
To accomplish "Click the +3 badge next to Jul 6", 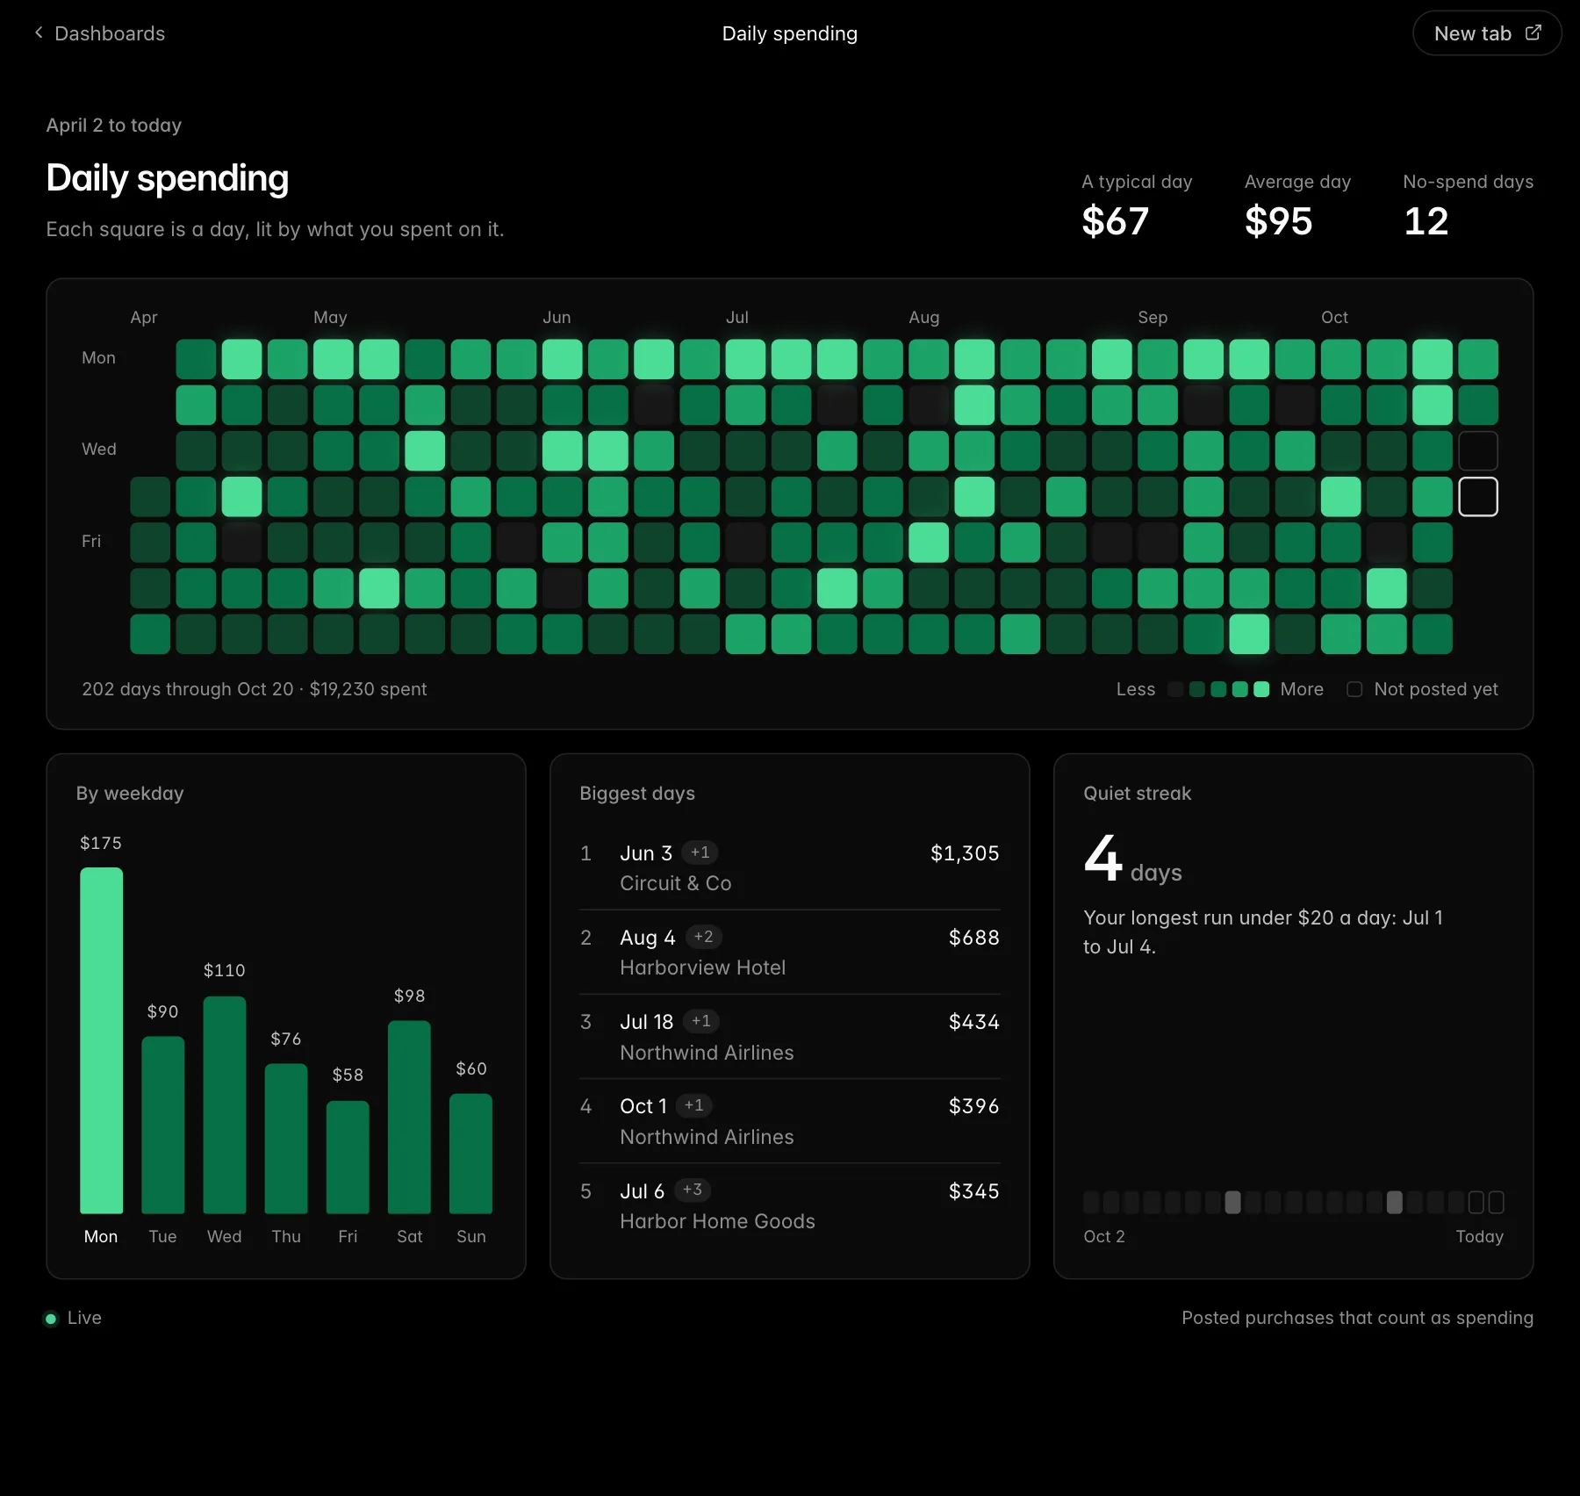I will (x=693, y=1190).
